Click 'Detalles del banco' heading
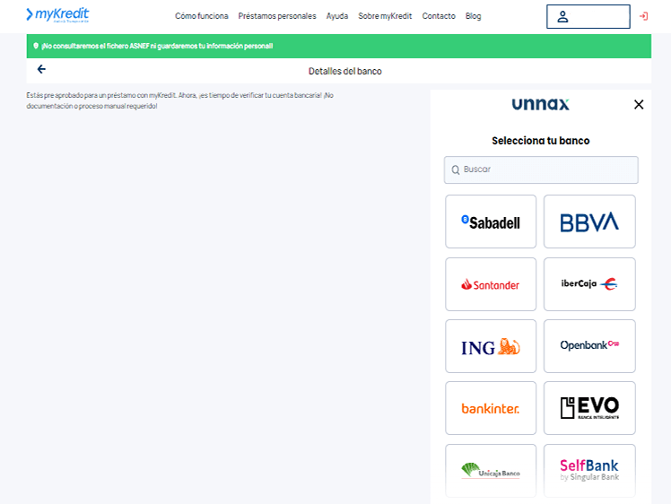The image size is (671, 504). 344,72
